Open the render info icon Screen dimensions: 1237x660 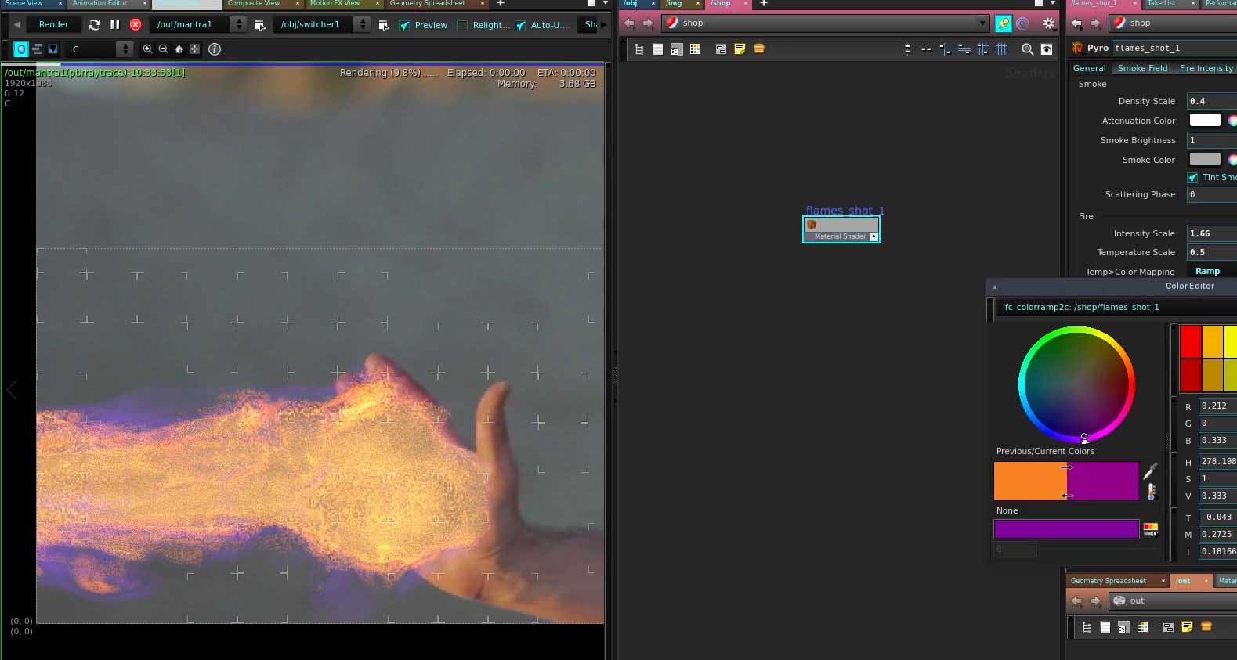(215, 49)
